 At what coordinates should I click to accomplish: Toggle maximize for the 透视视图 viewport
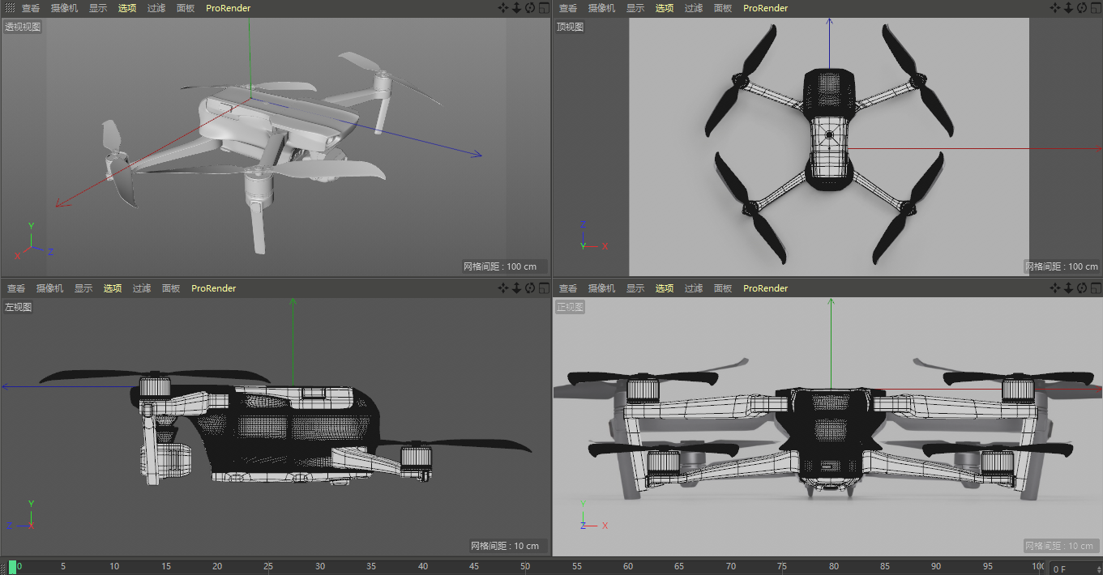pos(544,8)
